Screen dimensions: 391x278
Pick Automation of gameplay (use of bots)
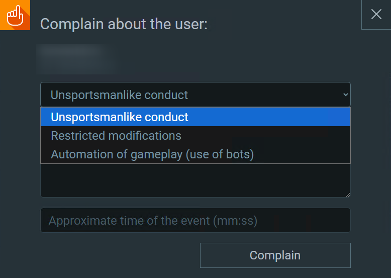tap(195, 154)
